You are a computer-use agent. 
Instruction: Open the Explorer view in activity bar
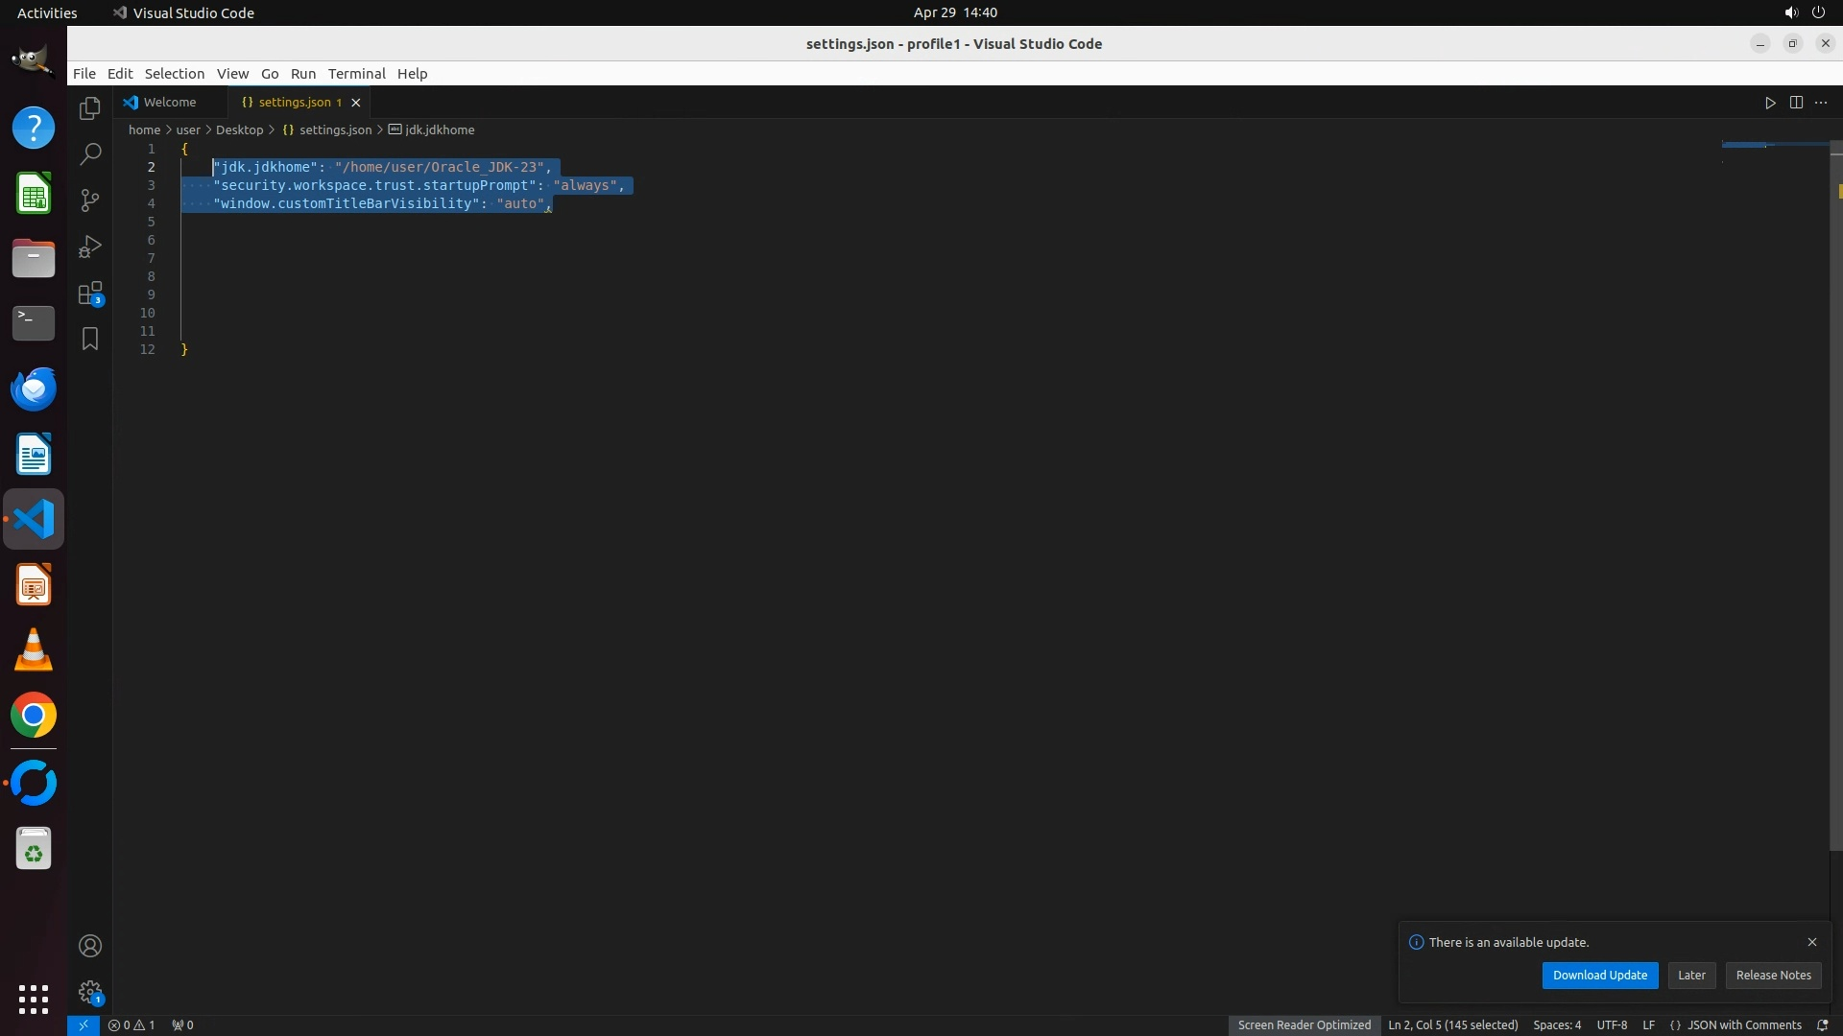pos(90,108)
